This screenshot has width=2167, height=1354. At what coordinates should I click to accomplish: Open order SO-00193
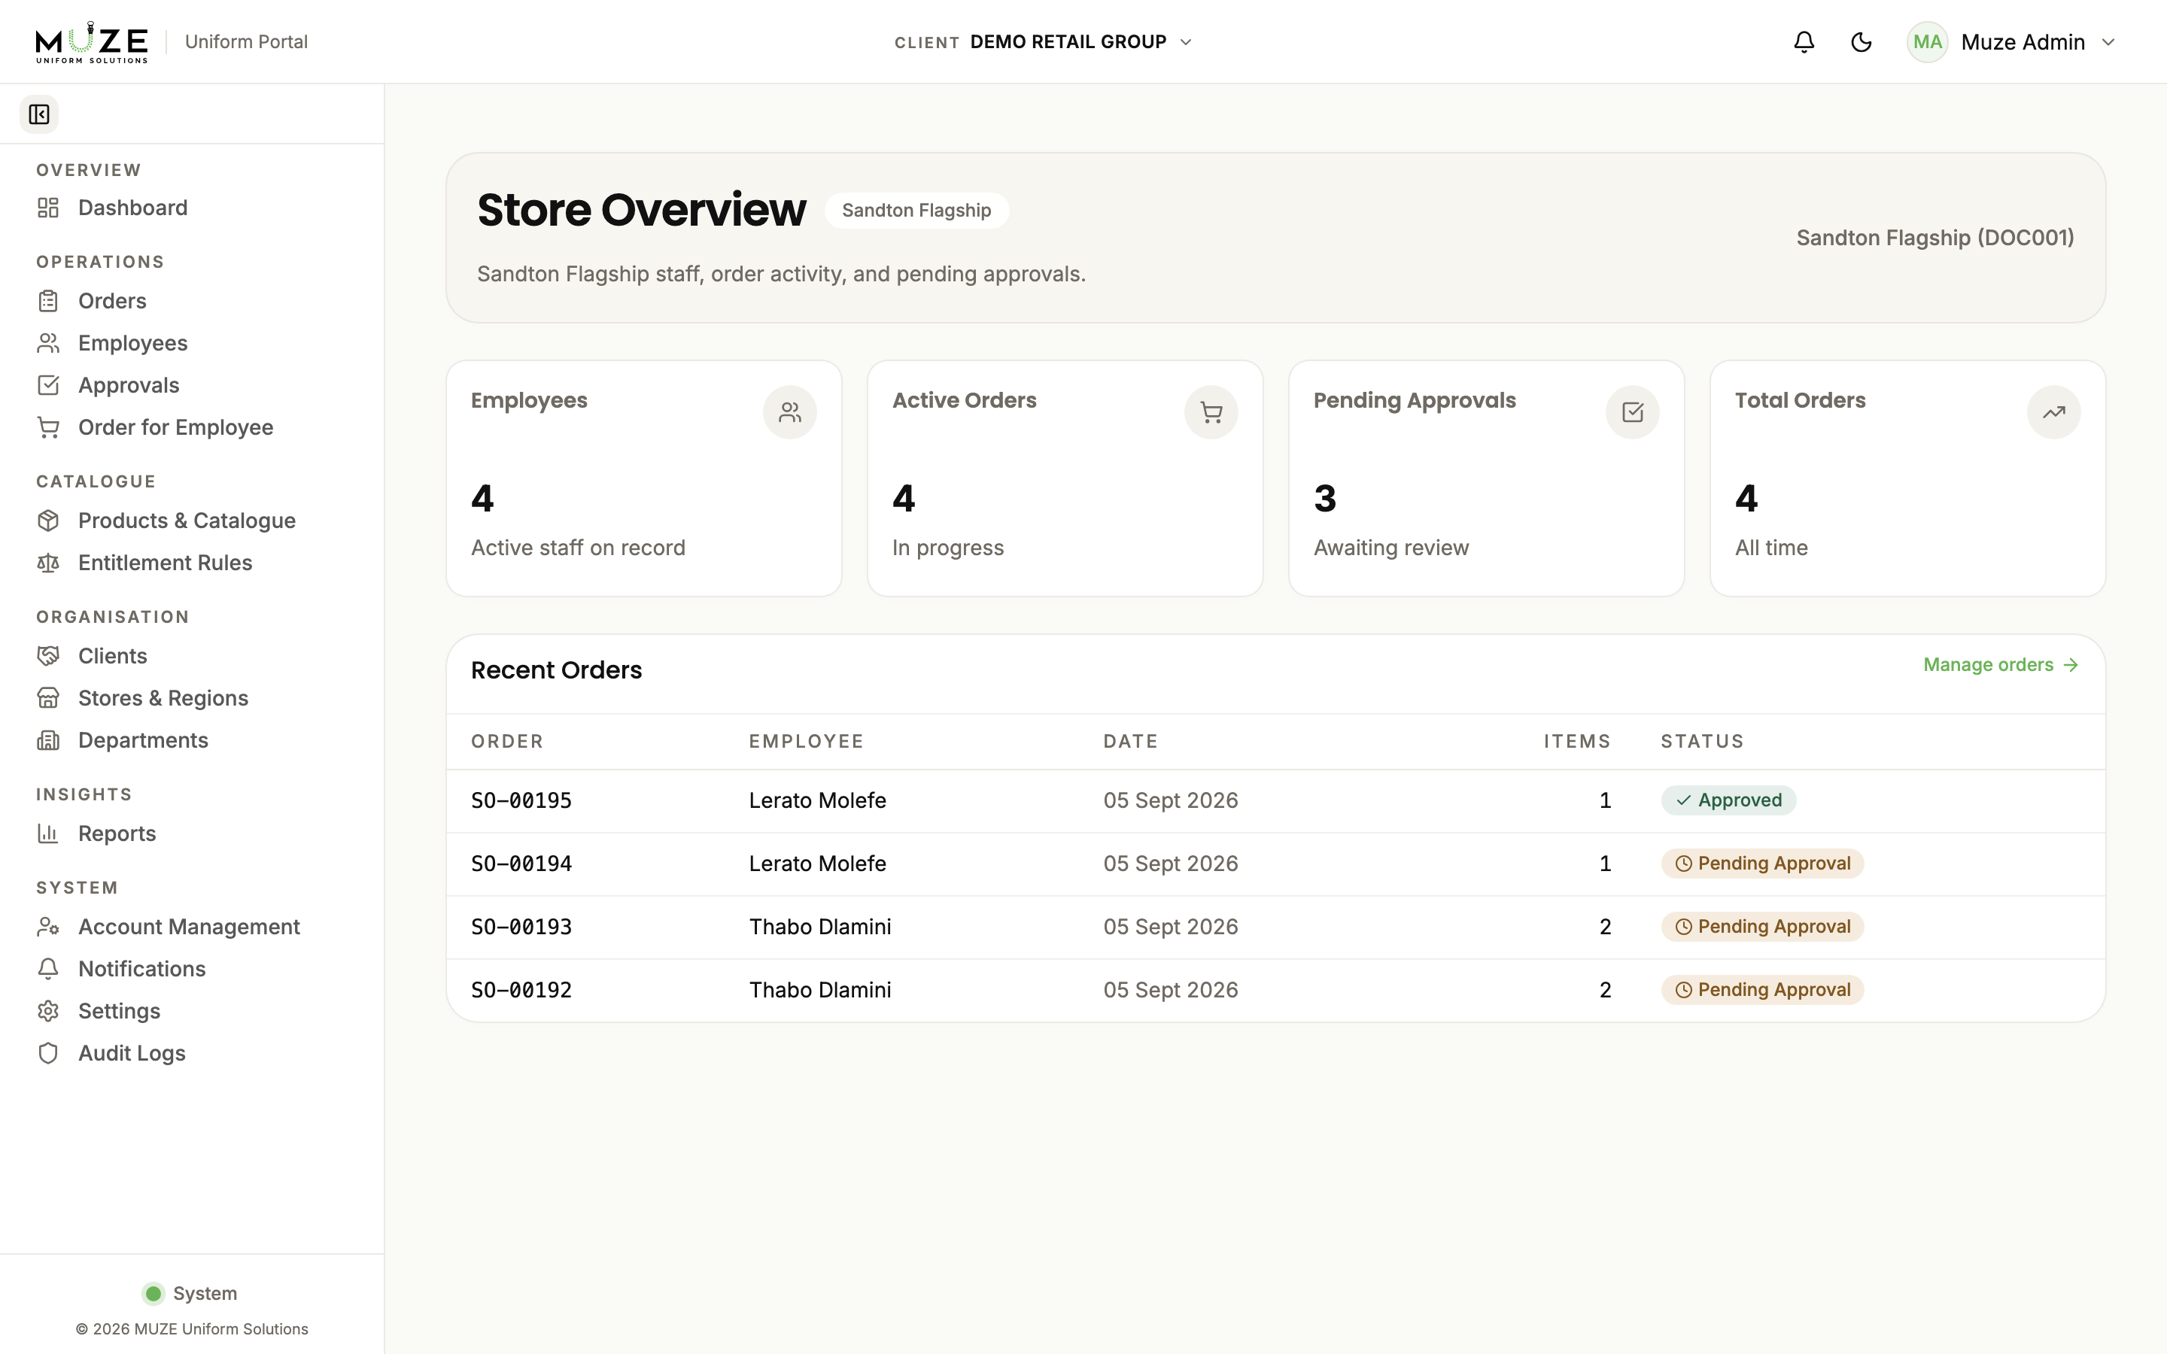pos(521,927)
